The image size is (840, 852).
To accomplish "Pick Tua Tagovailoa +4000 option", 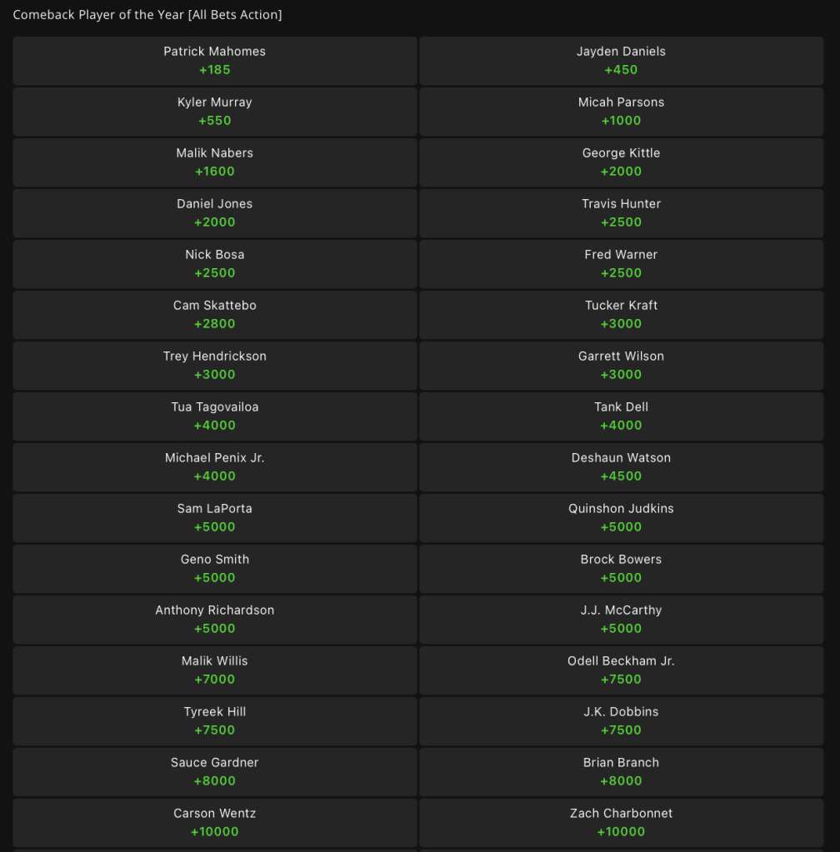I will point(215,416).
